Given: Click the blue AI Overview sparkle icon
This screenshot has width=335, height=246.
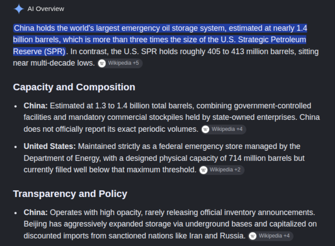Looking at the screenshot, I should click(x=19, y=9).
